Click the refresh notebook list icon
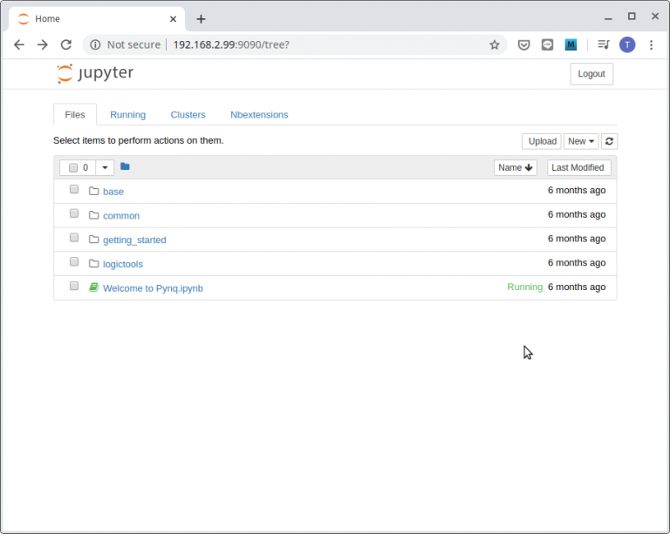Screen dimensions: 670x534 (x=609, y=141)
